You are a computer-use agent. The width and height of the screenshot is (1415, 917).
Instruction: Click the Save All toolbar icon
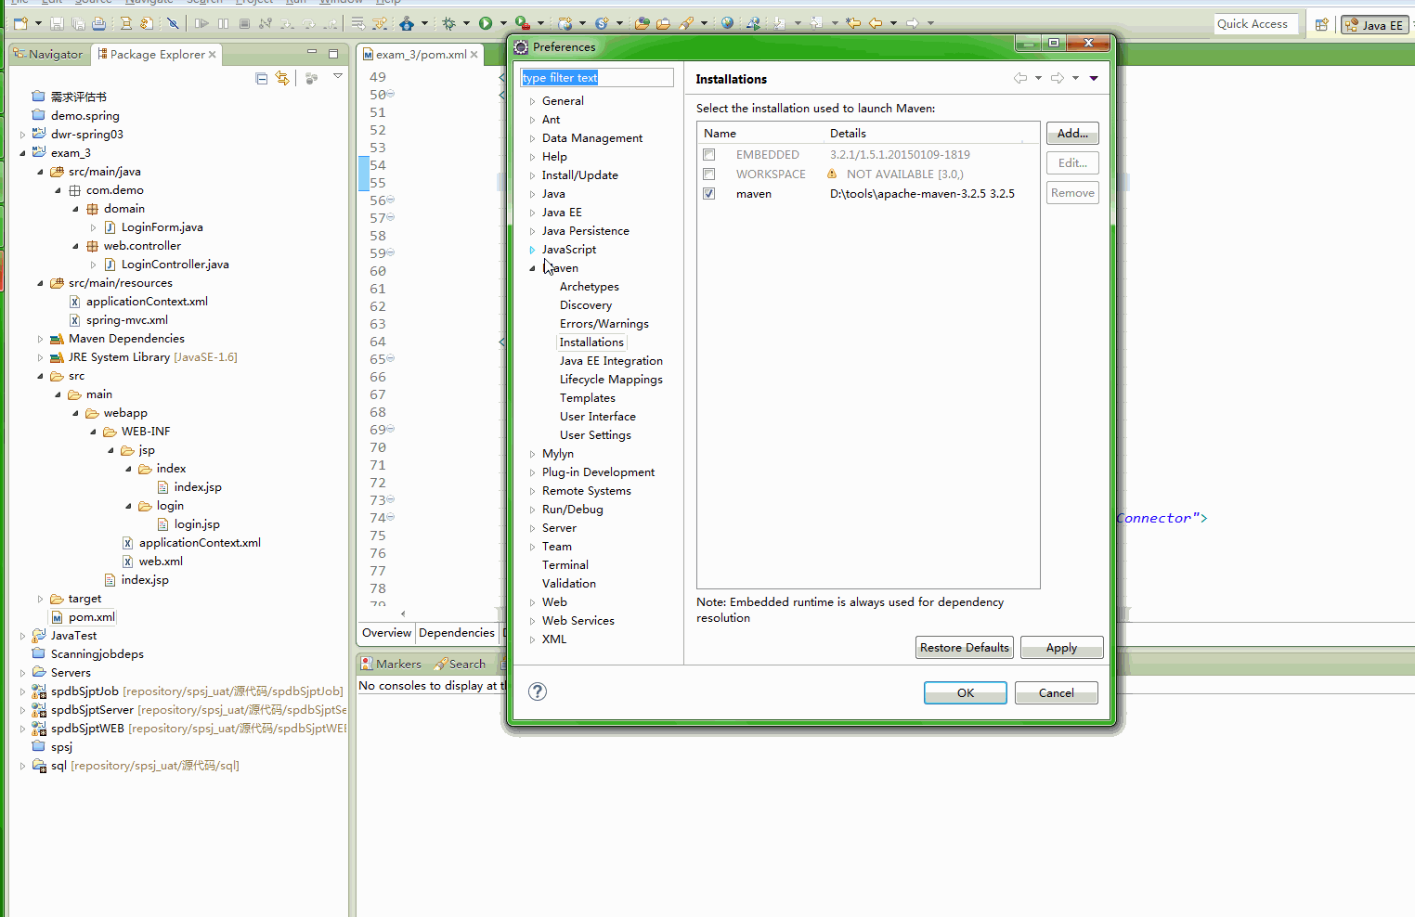pos(78,23)
